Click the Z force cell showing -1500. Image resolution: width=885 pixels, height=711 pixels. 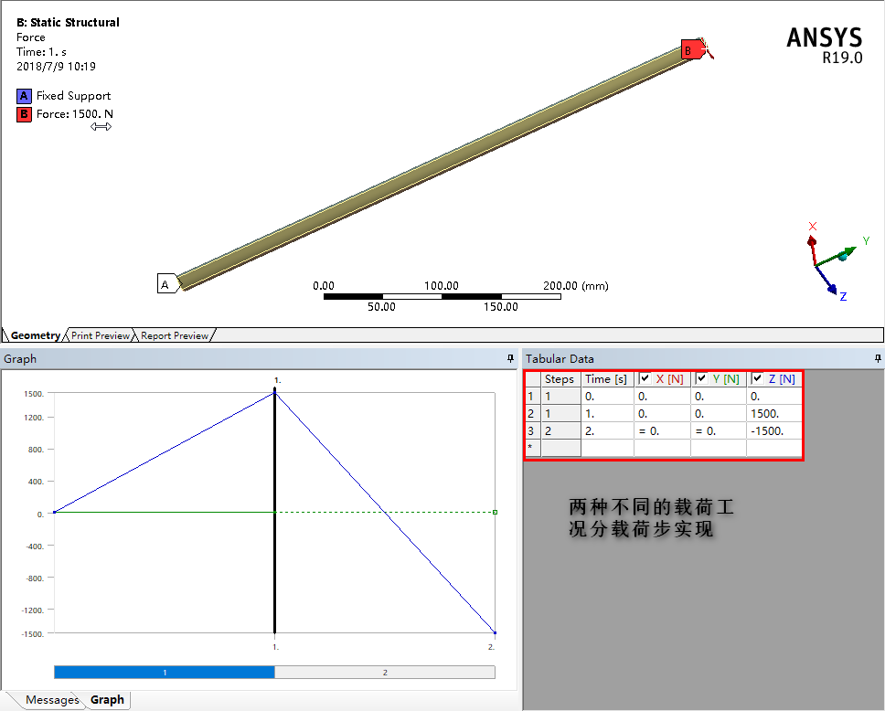click(x=773, y=430)
